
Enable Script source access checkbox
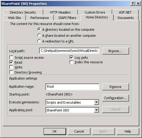click(11, 58)
